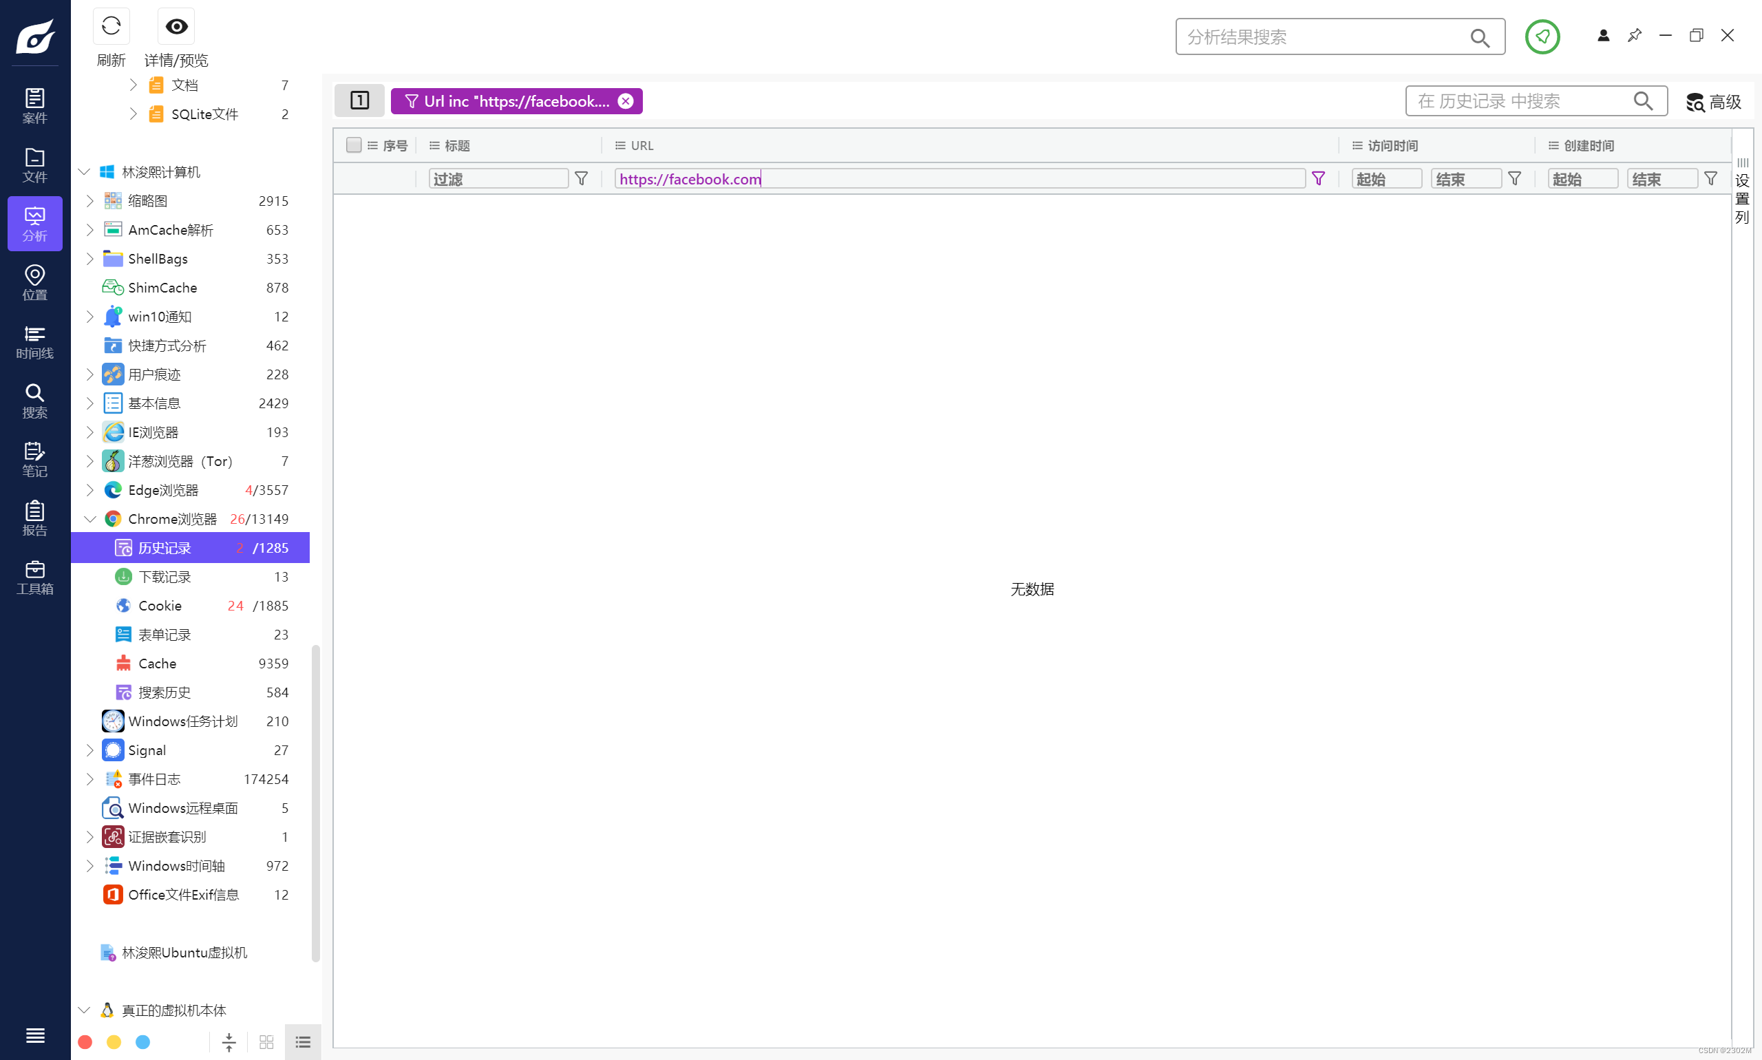
Task: Check the select-all checkbox in 序号 header
Action: coord(353,145)
